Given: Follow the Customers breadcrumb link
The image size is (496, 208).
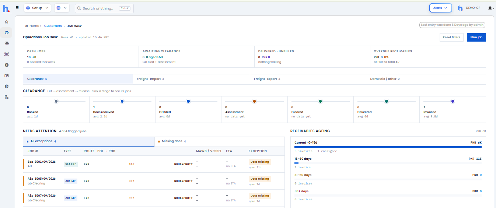Looking at the screenshot, I should 53,26.
